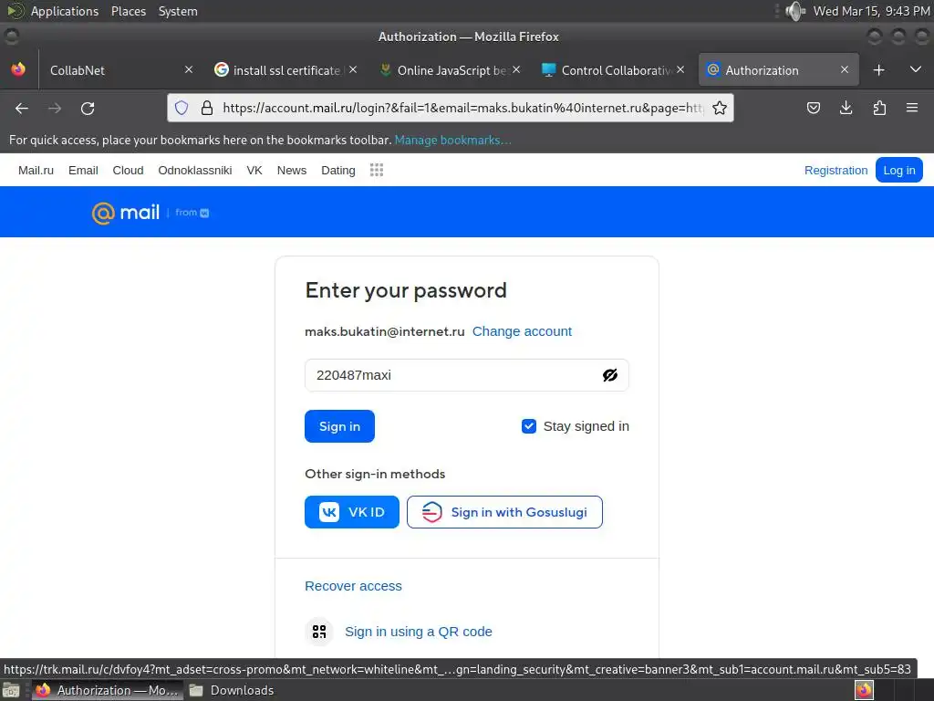Go back using the browser back arrow

pos(22,108)
